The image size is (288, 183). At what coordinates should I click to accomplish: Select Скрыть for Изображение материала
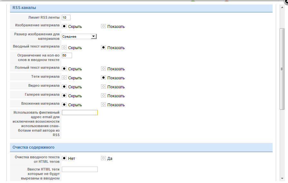[64, 26]
